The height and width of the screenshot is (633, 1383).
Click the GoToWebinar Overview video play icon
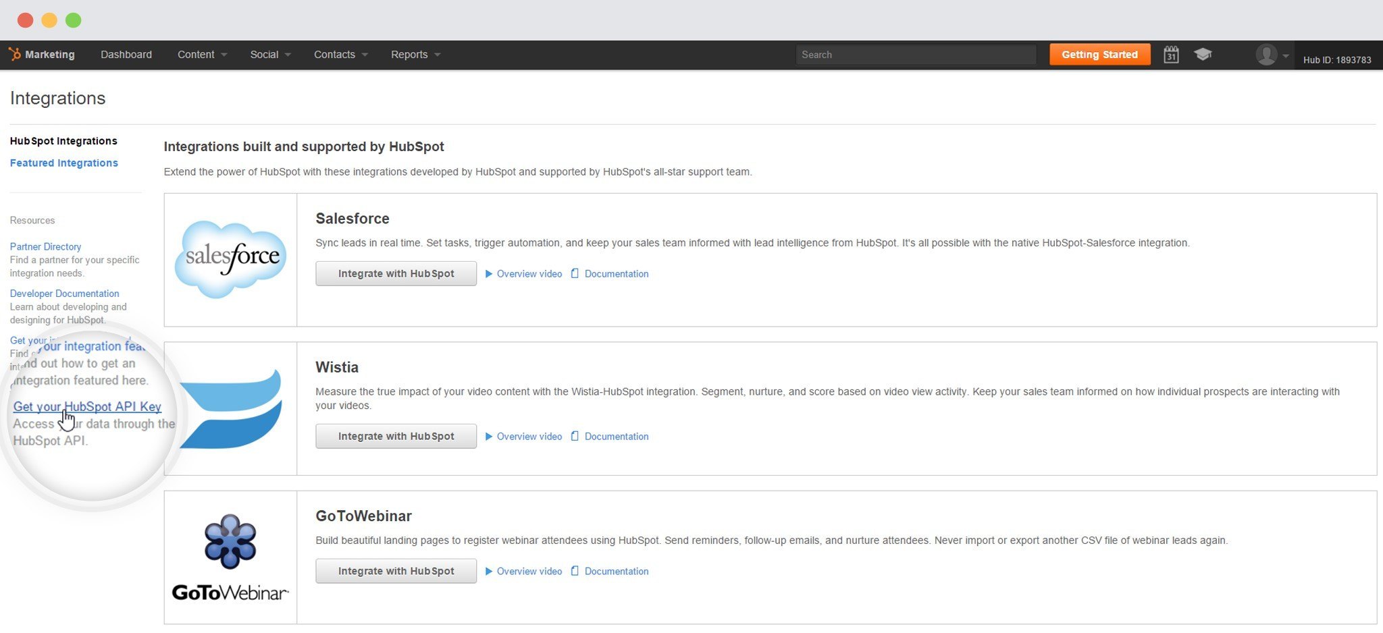point(489,571)
